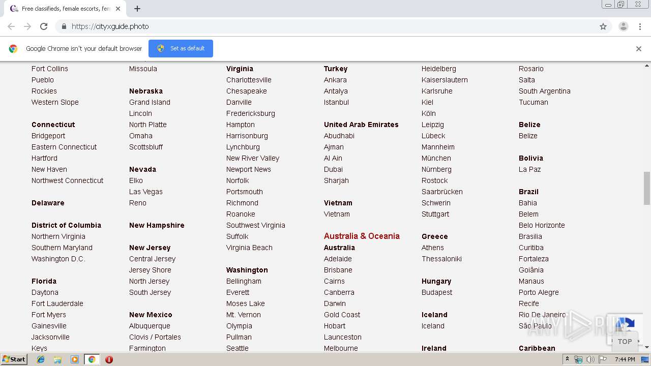Open the Athens link
This screenshot has height=366, width=651.
(433, 248)
